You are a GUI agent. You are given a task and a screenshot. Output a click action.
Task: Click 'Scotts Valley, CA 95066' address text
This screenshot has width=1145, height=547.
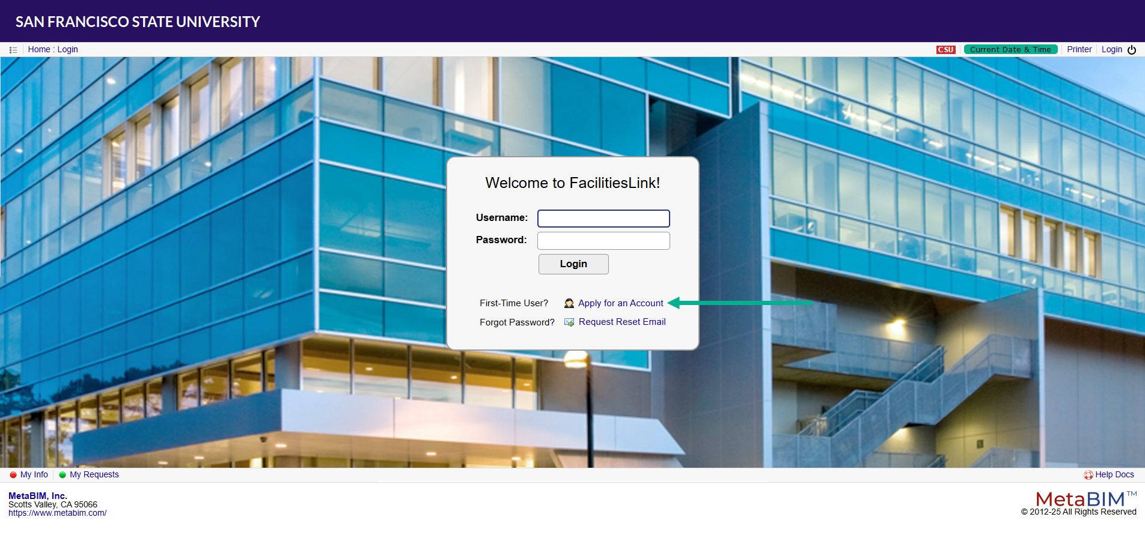point(53,504)
